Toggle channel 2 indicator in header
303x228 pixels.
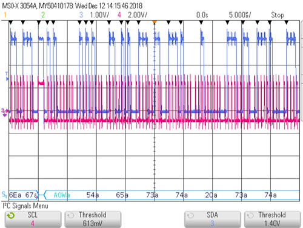(x=43, y=15)
